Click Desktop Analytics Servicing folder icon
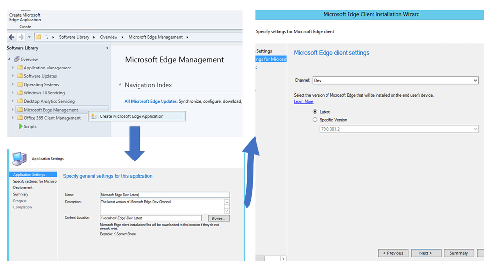Screen dimensions: 489x275 pos(20,101)
